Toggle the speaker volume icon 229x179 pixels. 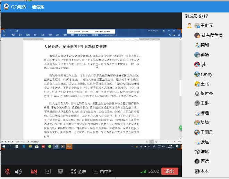pos(18,171)
